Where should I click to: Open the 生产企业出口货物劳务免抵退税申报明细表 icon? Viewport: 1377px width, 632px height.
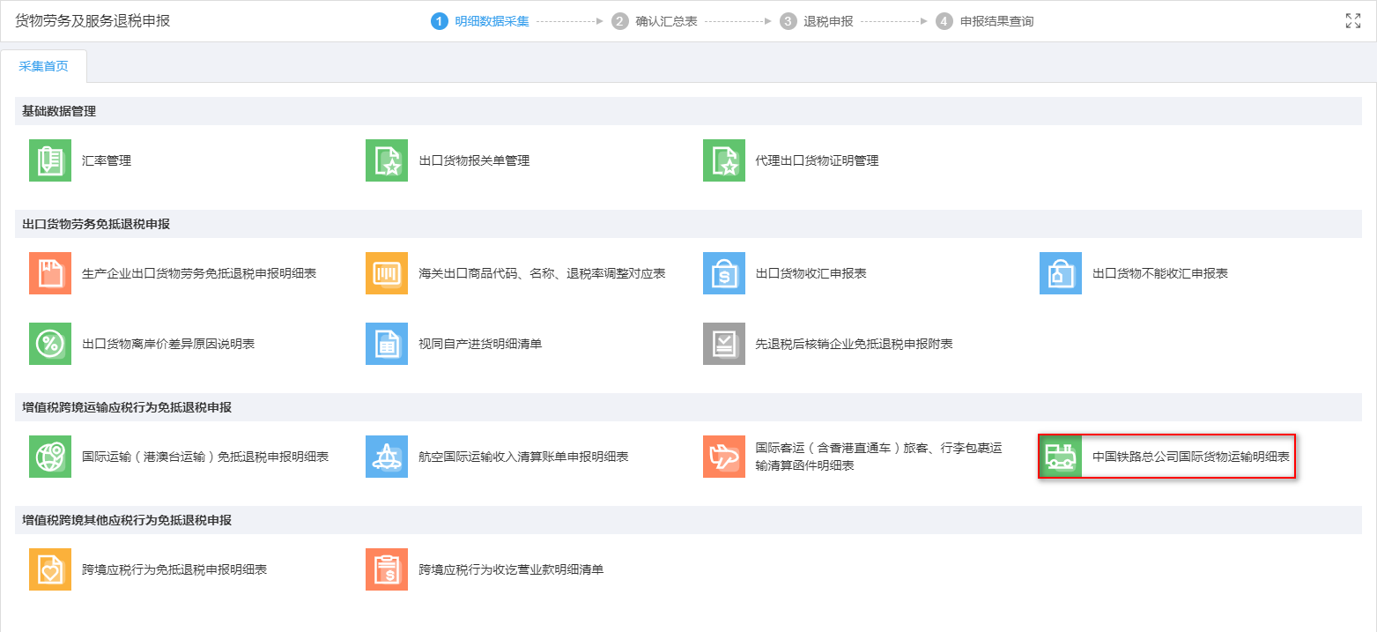(x=50, y=273)
